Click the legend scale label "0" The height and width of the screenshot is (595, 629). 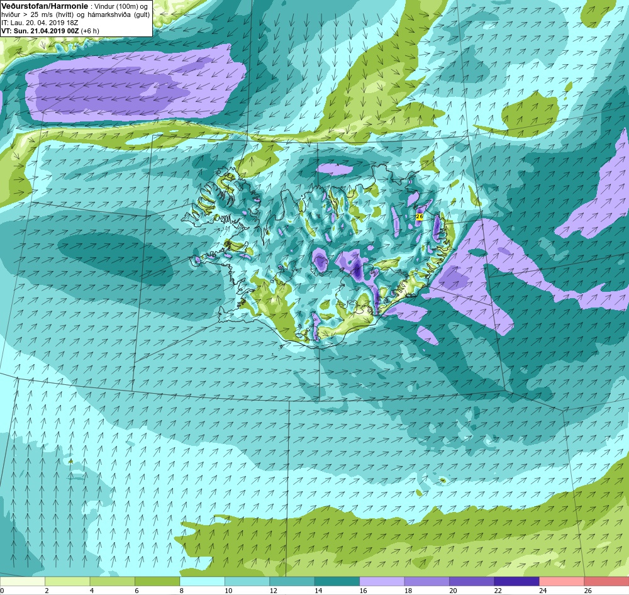[x=2, y=590]
